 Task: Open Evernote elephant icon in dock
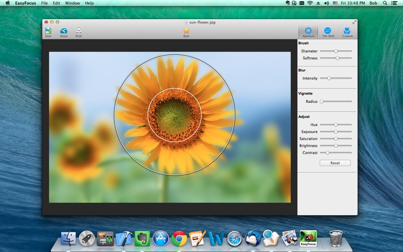(x=142, y=238)
